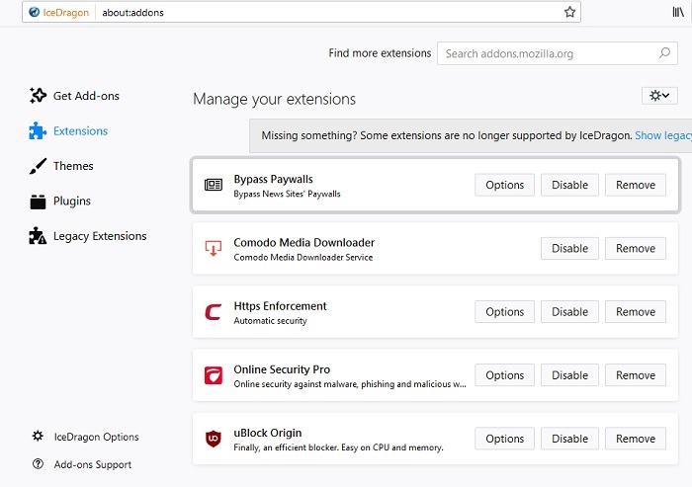
Task: Click the Add-ons Support question mark icon
Action: click(38, 464)
